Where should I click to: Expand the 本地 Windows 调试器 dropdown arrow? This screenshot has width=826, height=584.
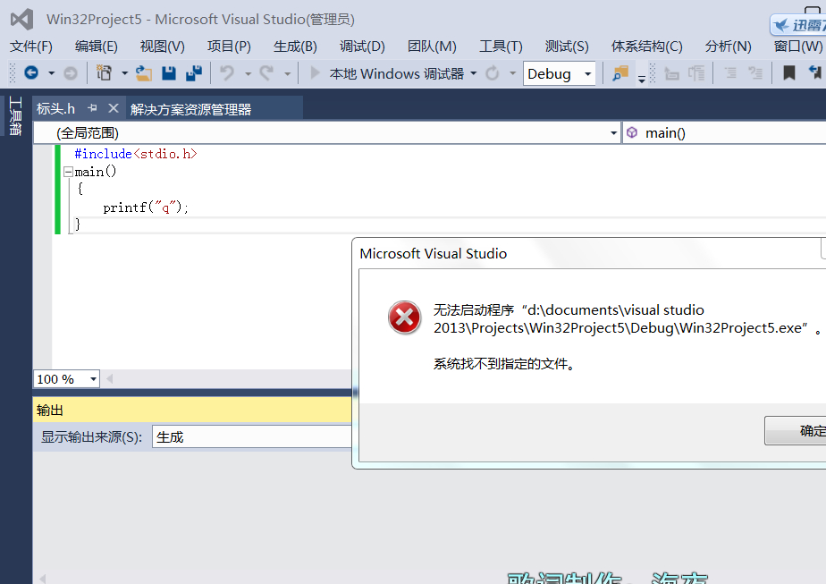[x=473, y=73]
